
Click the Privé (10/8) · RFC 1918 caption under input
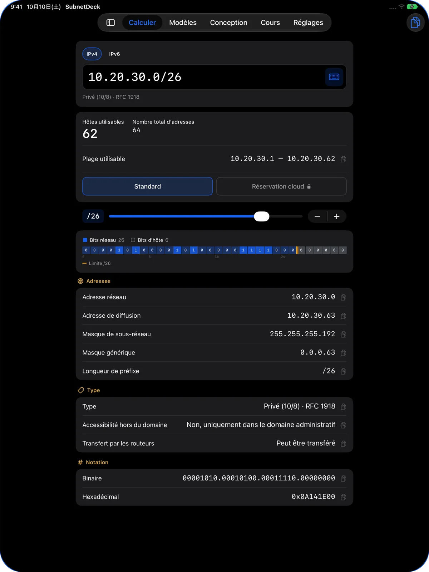pyautogui.click(x=111, y=97)
